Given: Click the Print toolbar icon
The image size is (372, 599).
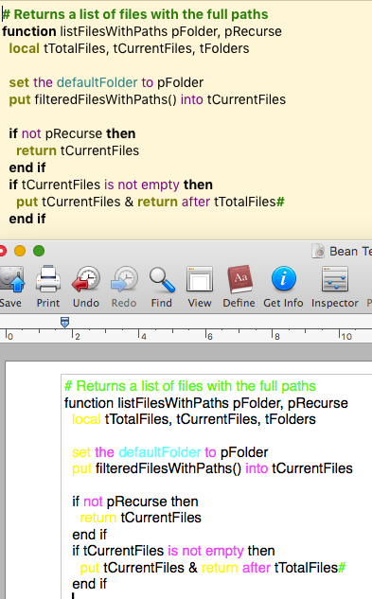Looking at the screenshot, I should click(48, 279).
